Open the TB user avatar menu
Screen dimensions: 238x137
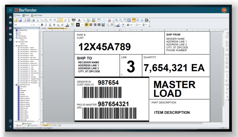[x=224, y=10]
